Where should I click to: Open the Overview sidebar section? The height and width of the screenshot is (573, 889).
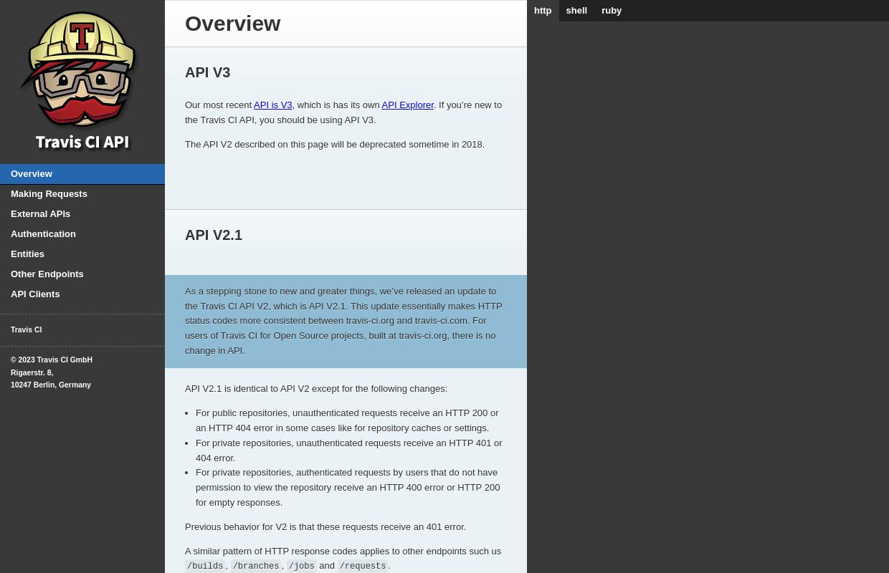pyautogui.click(x=82, y=174)
